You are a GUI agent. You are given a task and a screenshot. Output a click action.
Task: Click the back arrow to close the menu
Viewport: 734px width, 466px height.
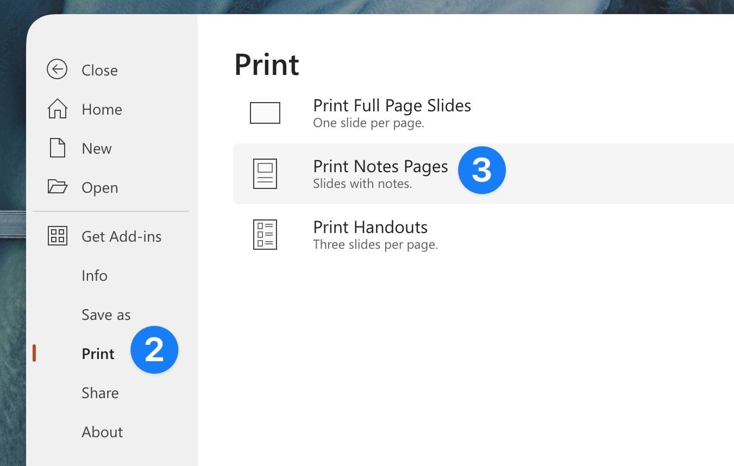tap(57, 69)
